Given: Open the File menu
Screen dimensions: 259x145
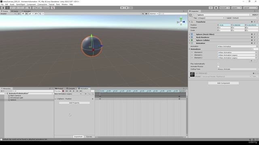Looking at the screenshot, I should pos(2,4).
